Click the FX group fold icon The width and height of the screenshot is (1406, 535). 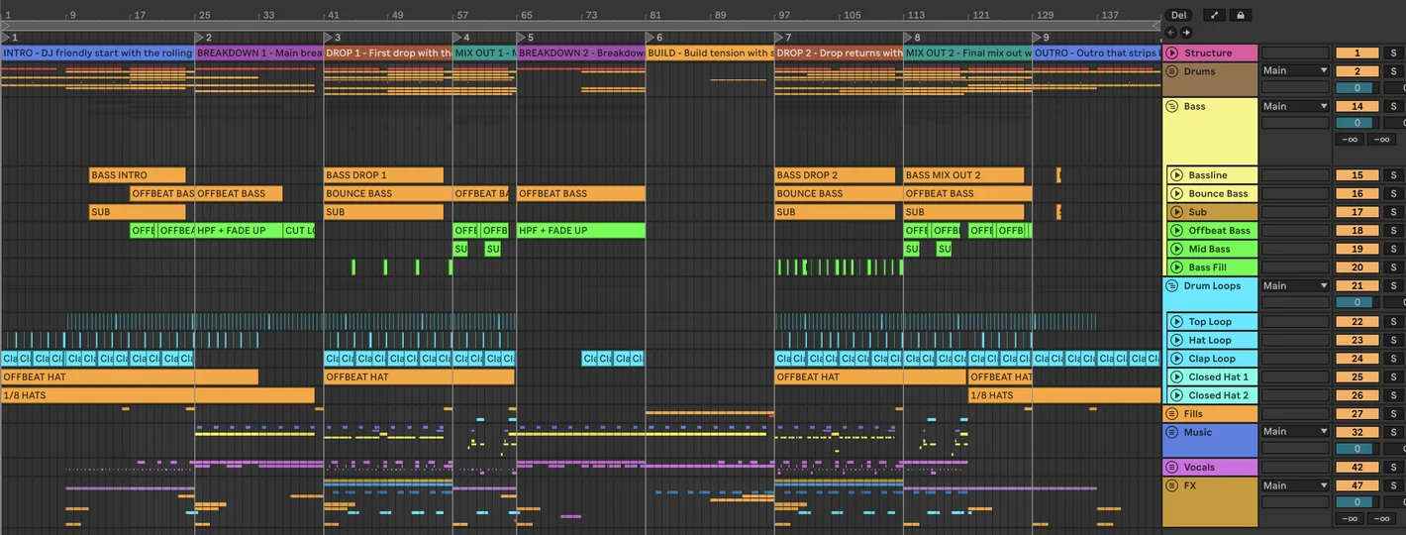(x=1172, y=485)
